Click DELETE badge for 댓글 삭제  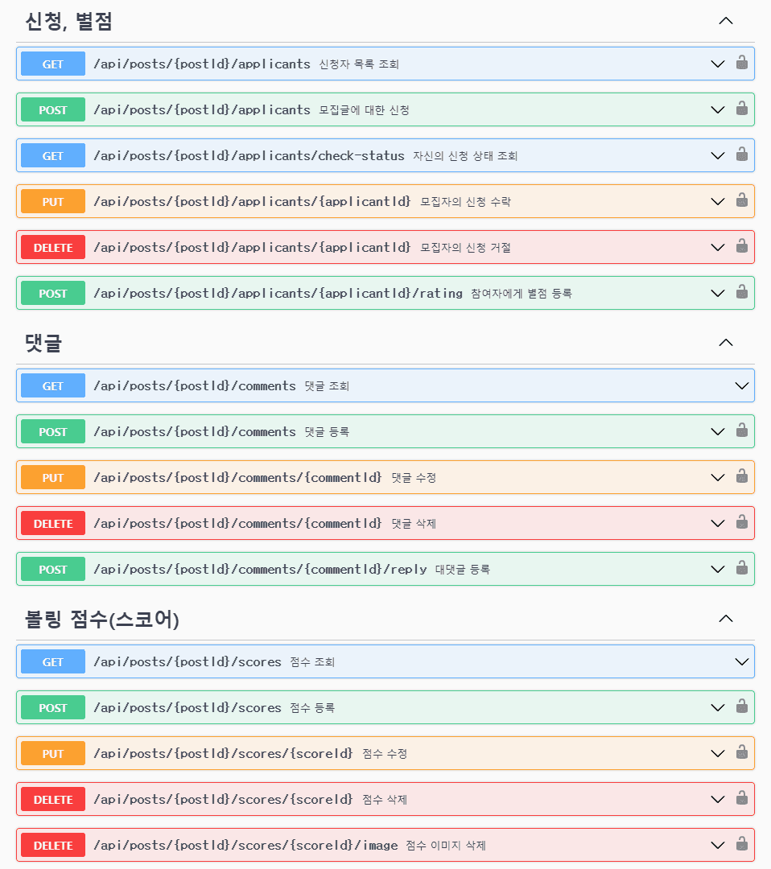(x=53, y=524)
